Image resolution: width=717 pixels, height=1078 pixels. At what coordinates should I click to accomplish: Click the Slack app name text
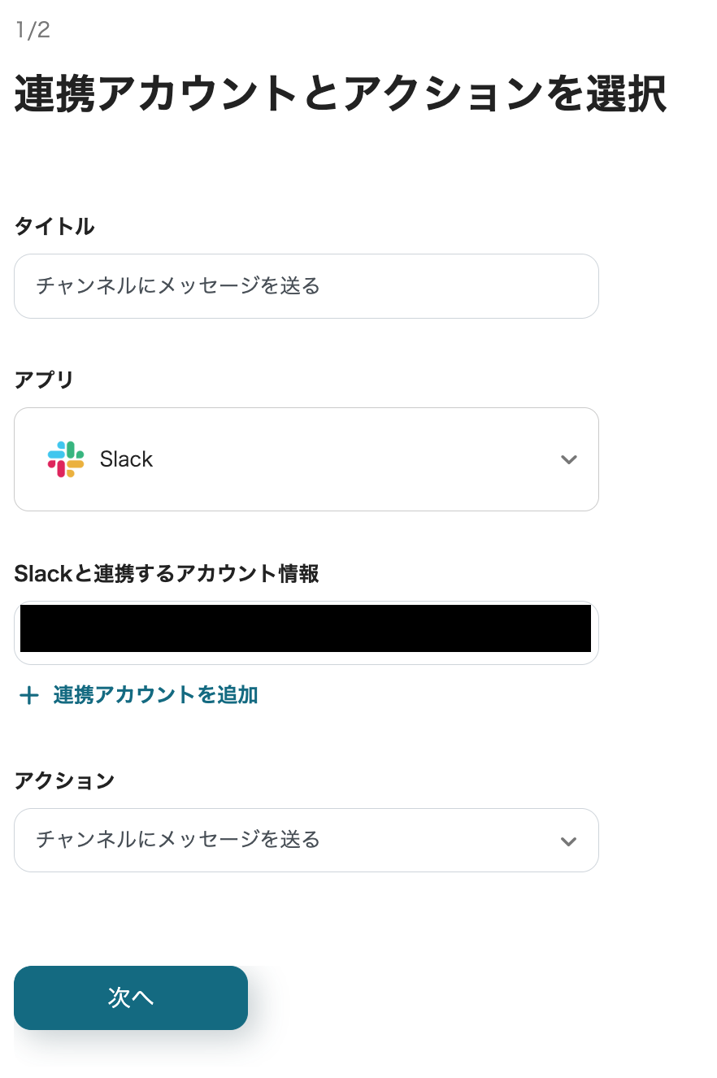(126, 459)
